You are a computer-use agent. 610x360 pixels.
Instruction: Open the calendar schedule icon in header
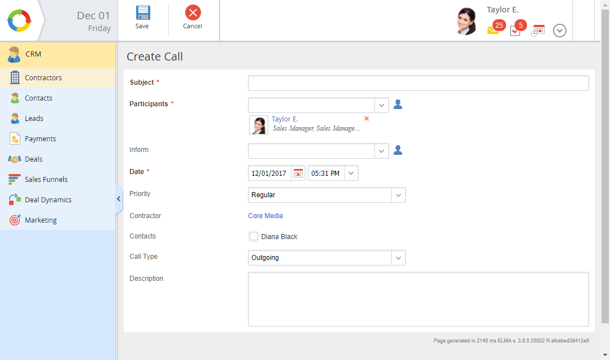(x=538, y=31)
